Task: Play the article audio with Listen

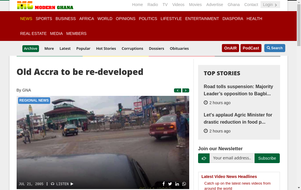Action: coord(62,184)
